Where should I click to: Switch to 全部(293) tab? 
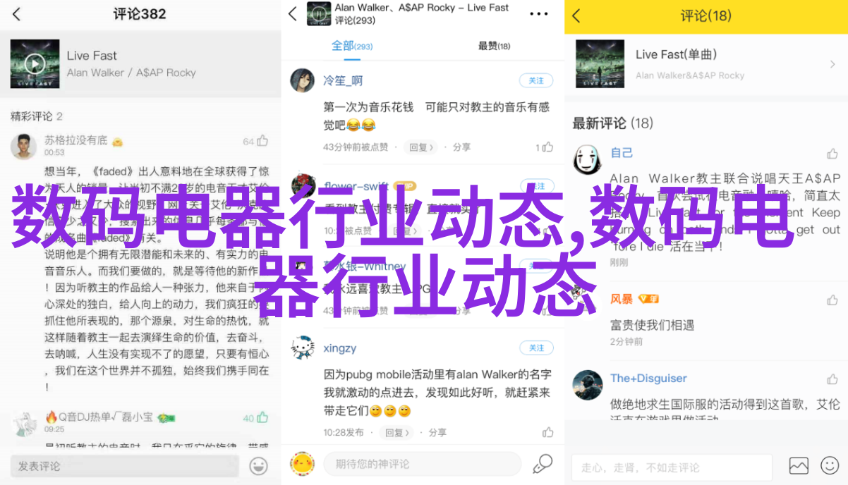tap(352, 46)
